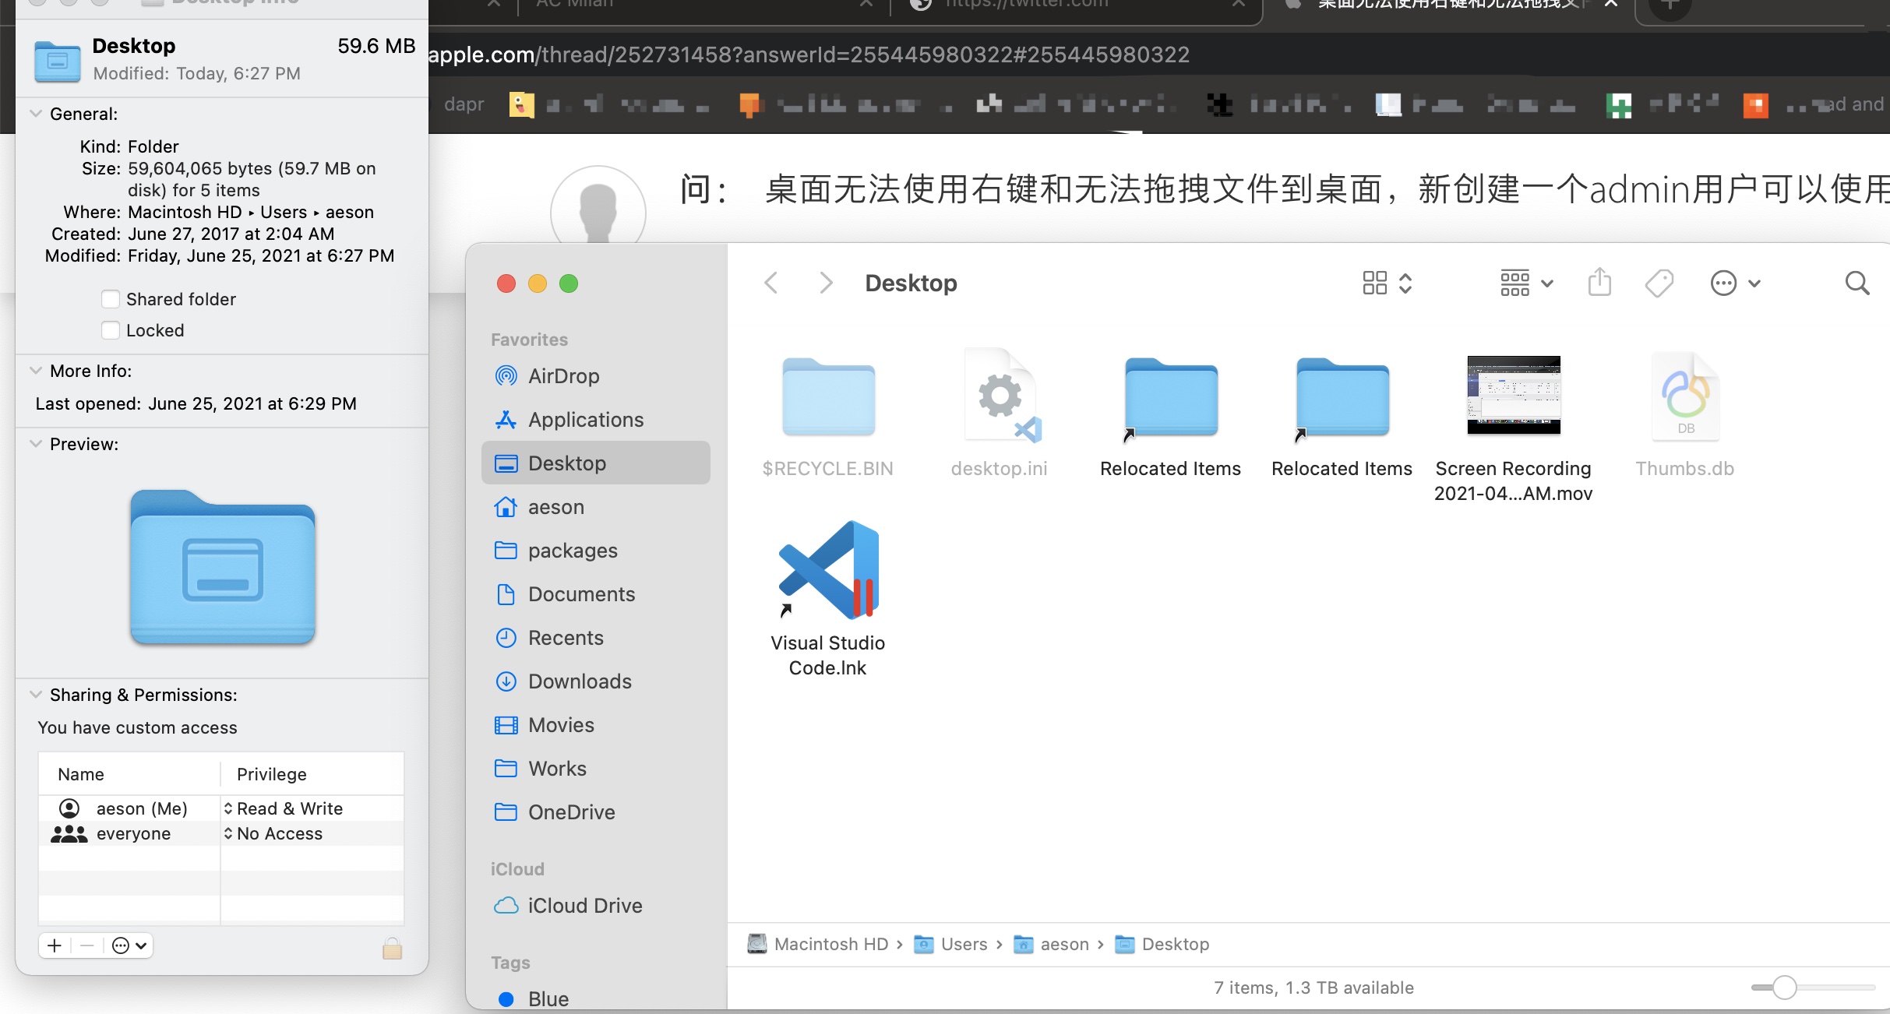Image resolution: width=1890 pixels, height=1014 pixels.
Task: Go back using the left arrow
Action: click(x=771, y=283)
